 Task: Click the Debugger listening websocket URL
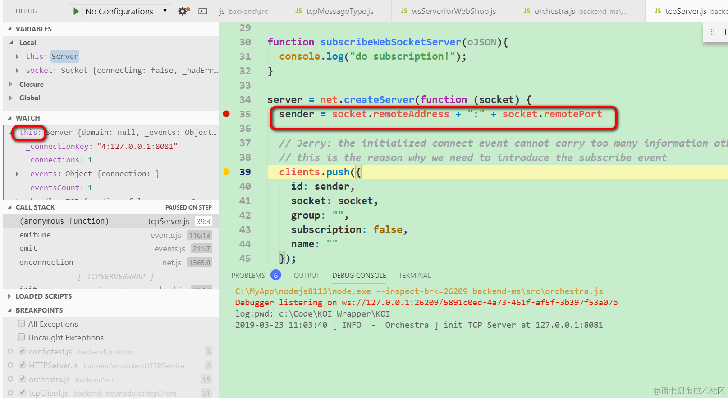pyautogui.click(x=480, y=303)
